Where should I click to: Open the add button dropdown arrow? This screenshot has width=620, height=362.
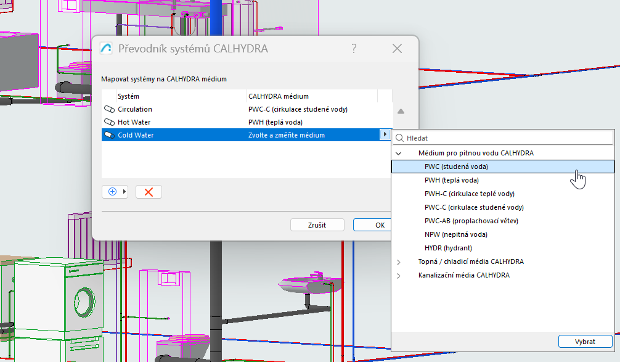coord(124,192)
